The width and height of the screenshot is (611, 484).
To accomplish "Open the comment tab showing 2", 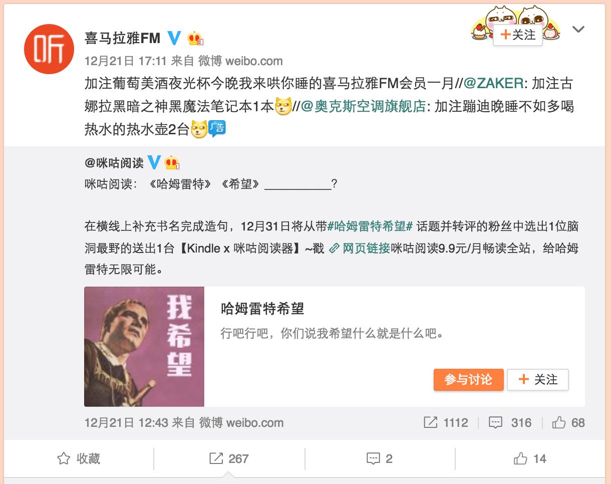I will point(379,458).
